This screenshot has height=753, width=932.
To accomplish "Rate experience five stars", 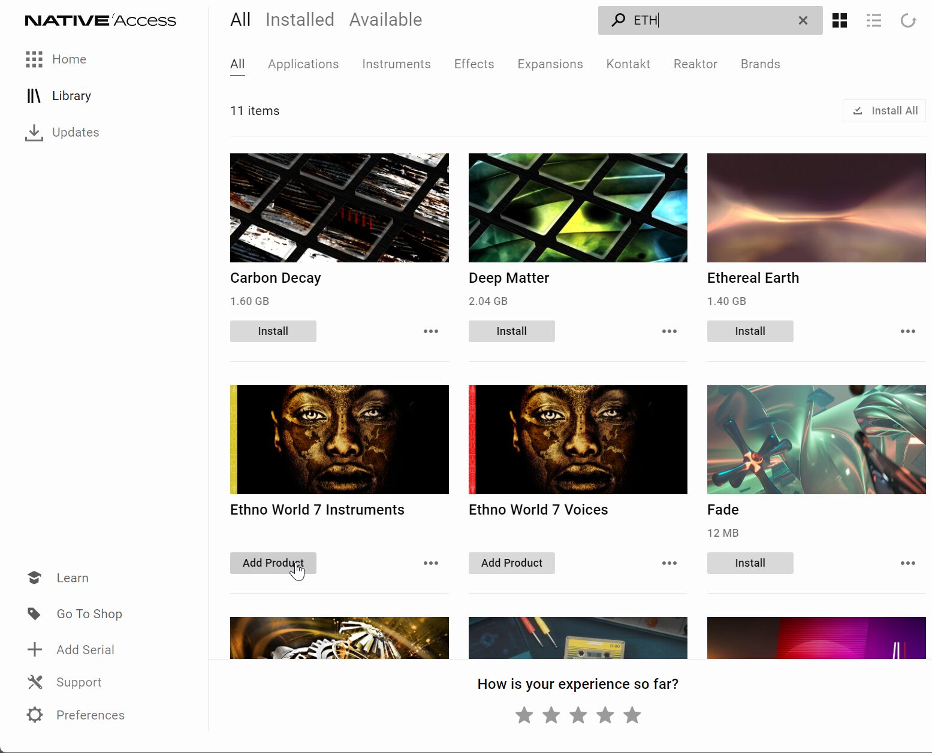I will pos(632,715).
